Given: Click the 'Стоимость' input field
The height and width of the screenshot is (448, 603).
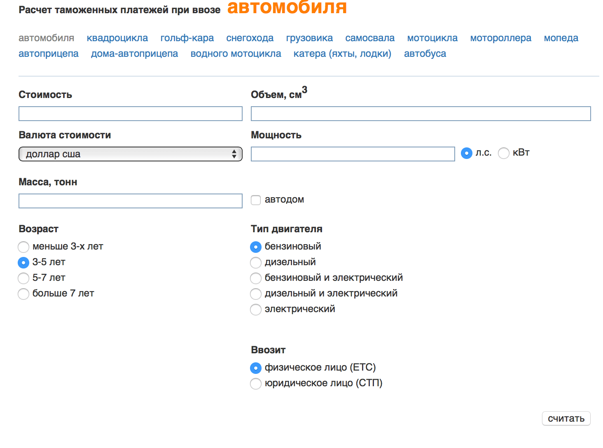Looking at the screenshot, I should 130,114.
